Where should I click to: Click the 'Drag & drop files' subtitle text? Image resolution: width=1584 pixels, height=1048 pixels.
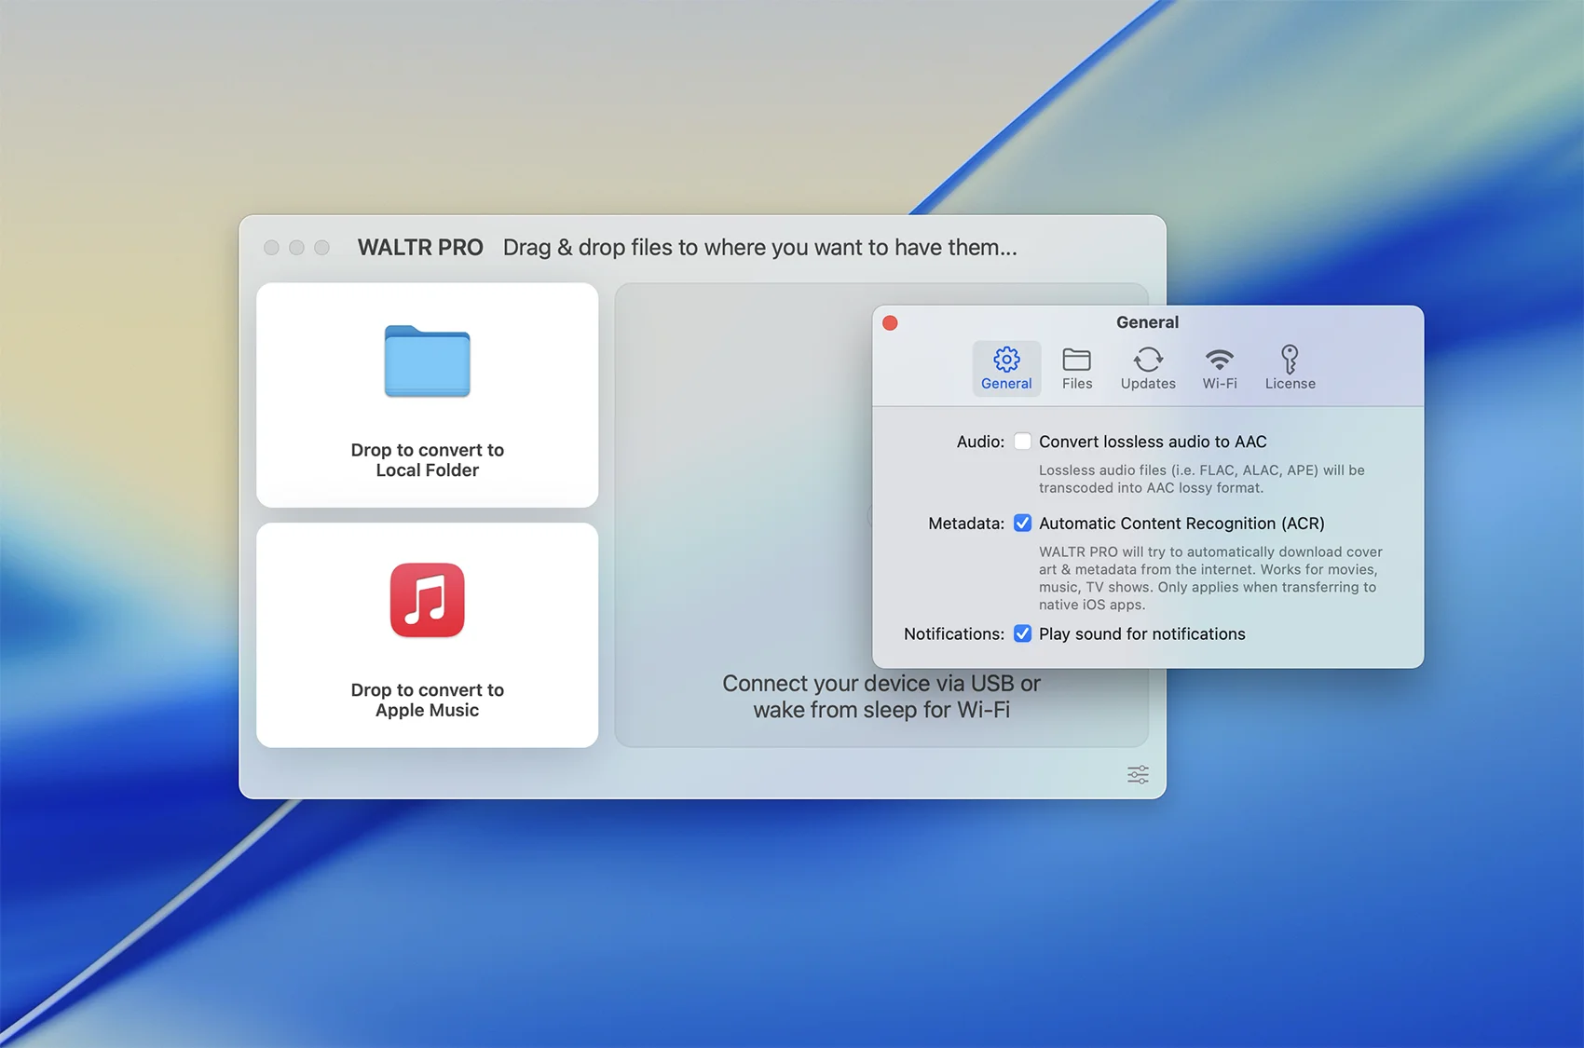point(759,248)
